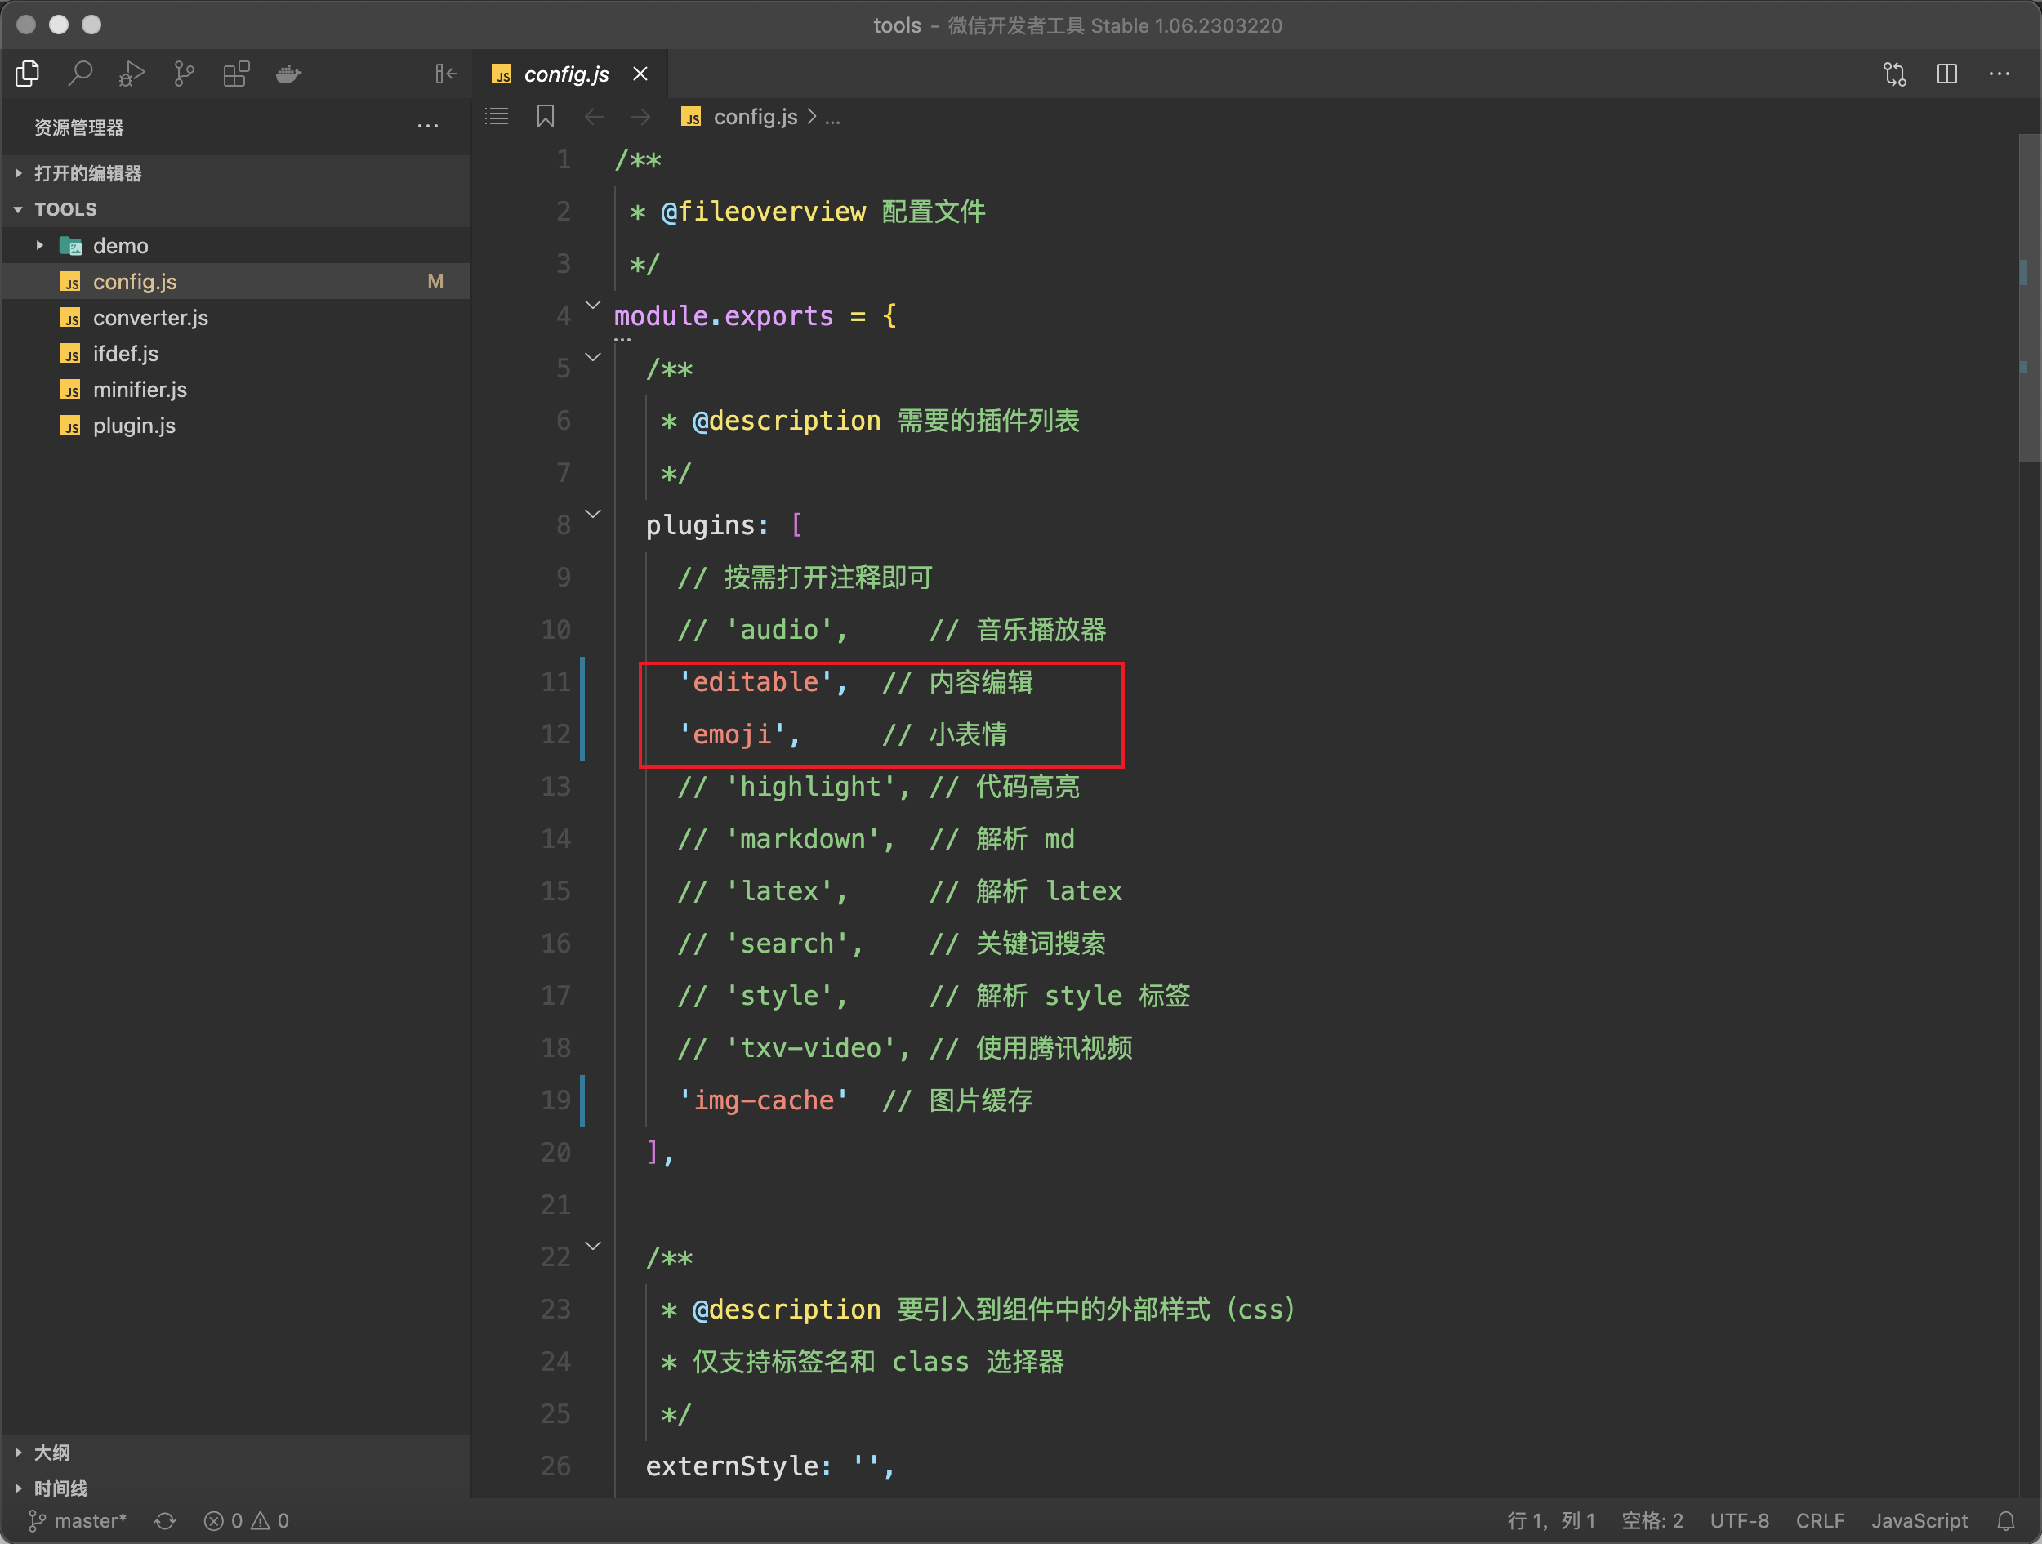This screenshot has width=2042, height=1544.
Task: Expand the 时间线 timeline section
Action: 236,1488
